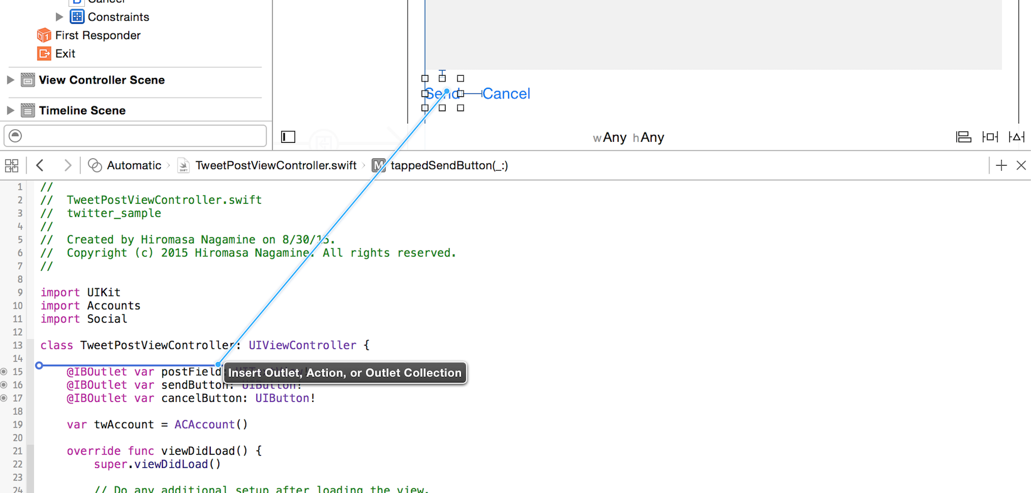This screenshot has height=493, width=1031.
Task: Click the View Controller Scene icon
Action: pos(27,80)
